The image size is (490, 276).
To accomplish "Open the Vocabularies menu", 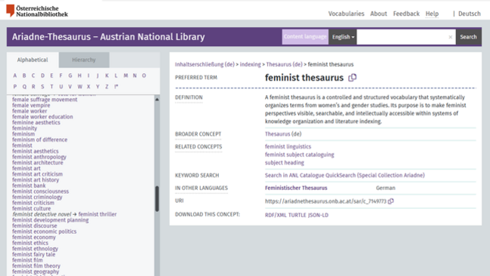I will (x=346, y=14).
